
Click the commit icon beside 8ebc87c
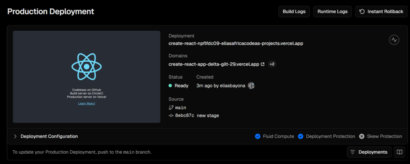pyautogui.click(x=171, y=115)
